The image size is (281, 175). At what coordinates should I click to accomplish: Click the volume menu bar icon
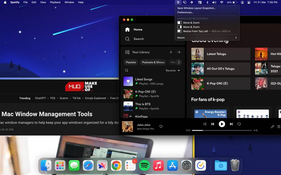[214, 2]
